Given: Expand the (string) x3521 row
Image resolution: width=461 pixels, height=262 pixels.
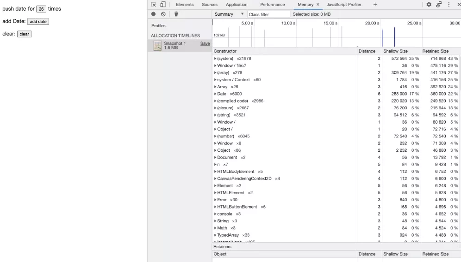Looking at the screenshot, I should [x=215, y=115].
